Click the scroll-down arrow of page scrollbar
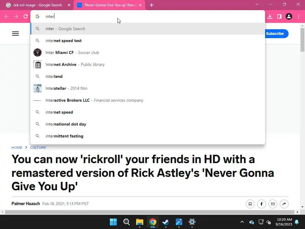The image size is (305, 229). tap(303, 207)
